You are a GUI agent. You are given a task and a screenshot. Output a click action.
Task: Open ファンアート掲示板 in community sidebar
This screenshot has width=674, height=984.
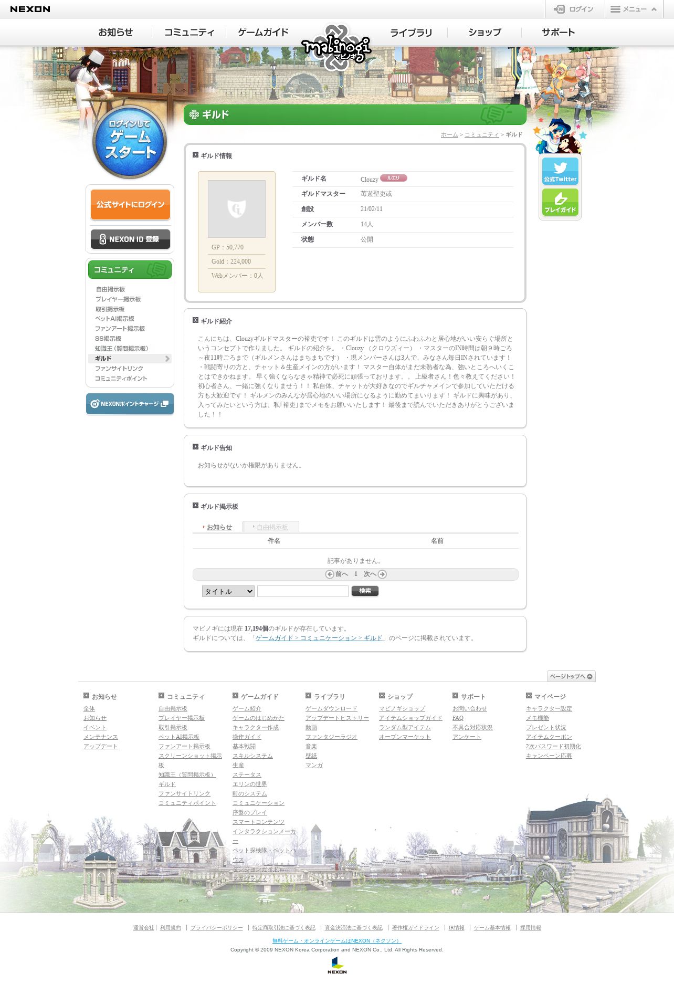click(x=120, y=329)
